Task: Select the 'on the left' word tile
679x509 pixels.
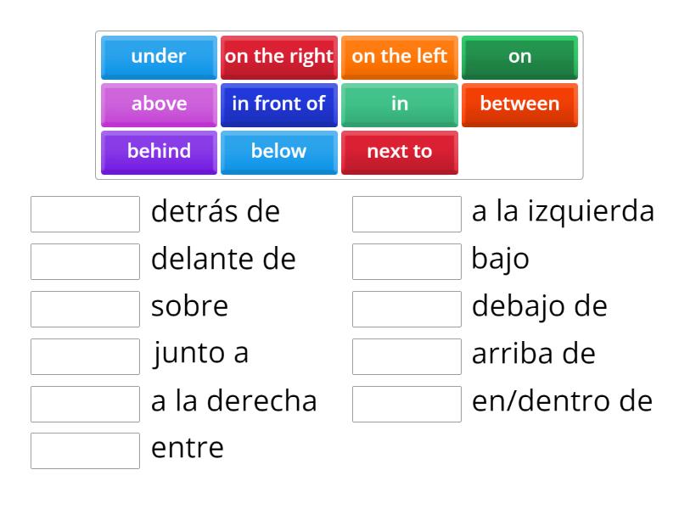Action: tap(399, 57)
